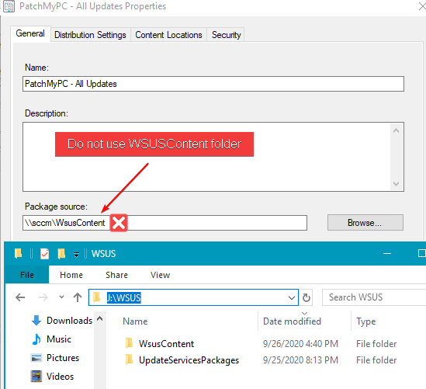This screenshot has height=389, width=426.
Task: Click the Downloads arrow icon
Action: point(36,321)
